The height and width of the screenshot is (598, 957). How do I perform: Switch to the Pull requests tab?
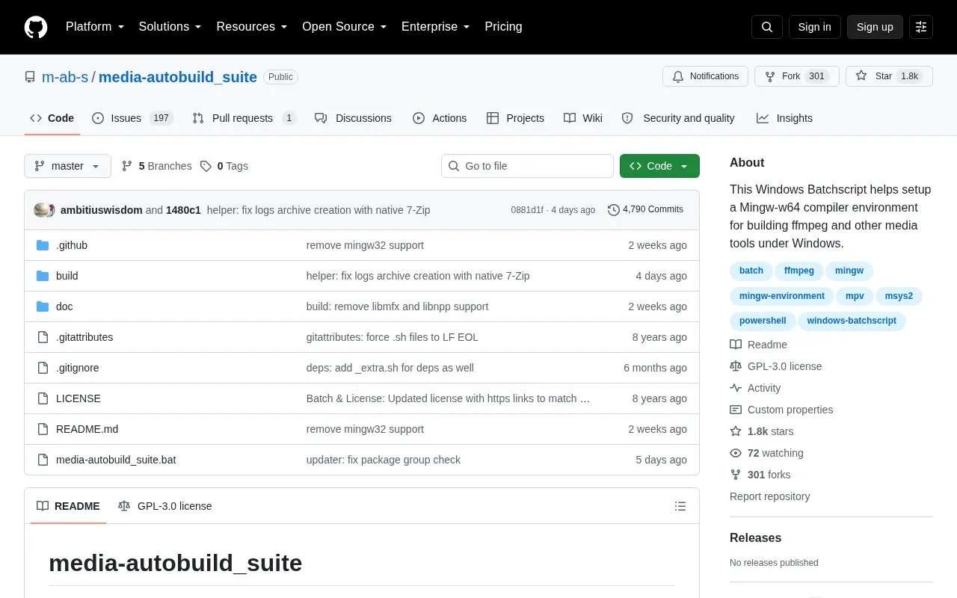pyautogui.click(x=244, y=118)
